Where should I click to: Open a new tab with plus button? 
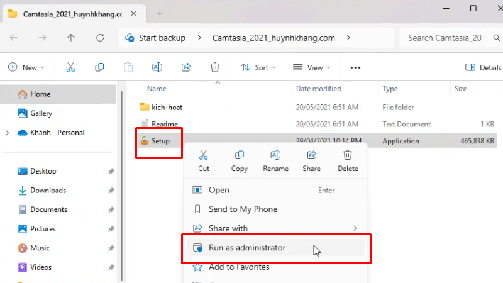(160, 14)
